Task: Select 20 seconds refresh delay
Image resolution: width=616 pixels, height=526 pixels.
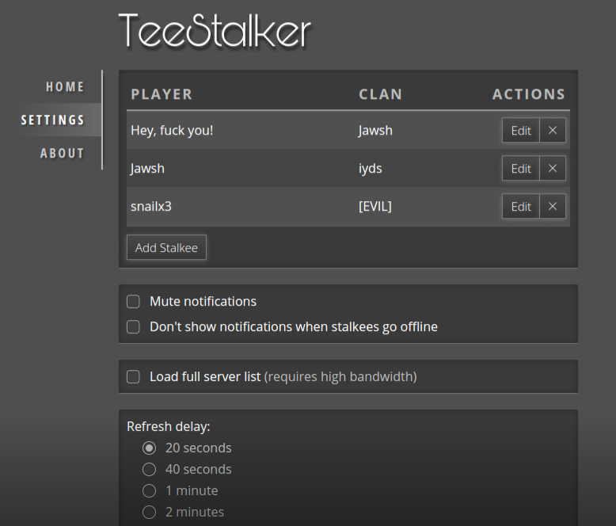Action: coord(150,448)
